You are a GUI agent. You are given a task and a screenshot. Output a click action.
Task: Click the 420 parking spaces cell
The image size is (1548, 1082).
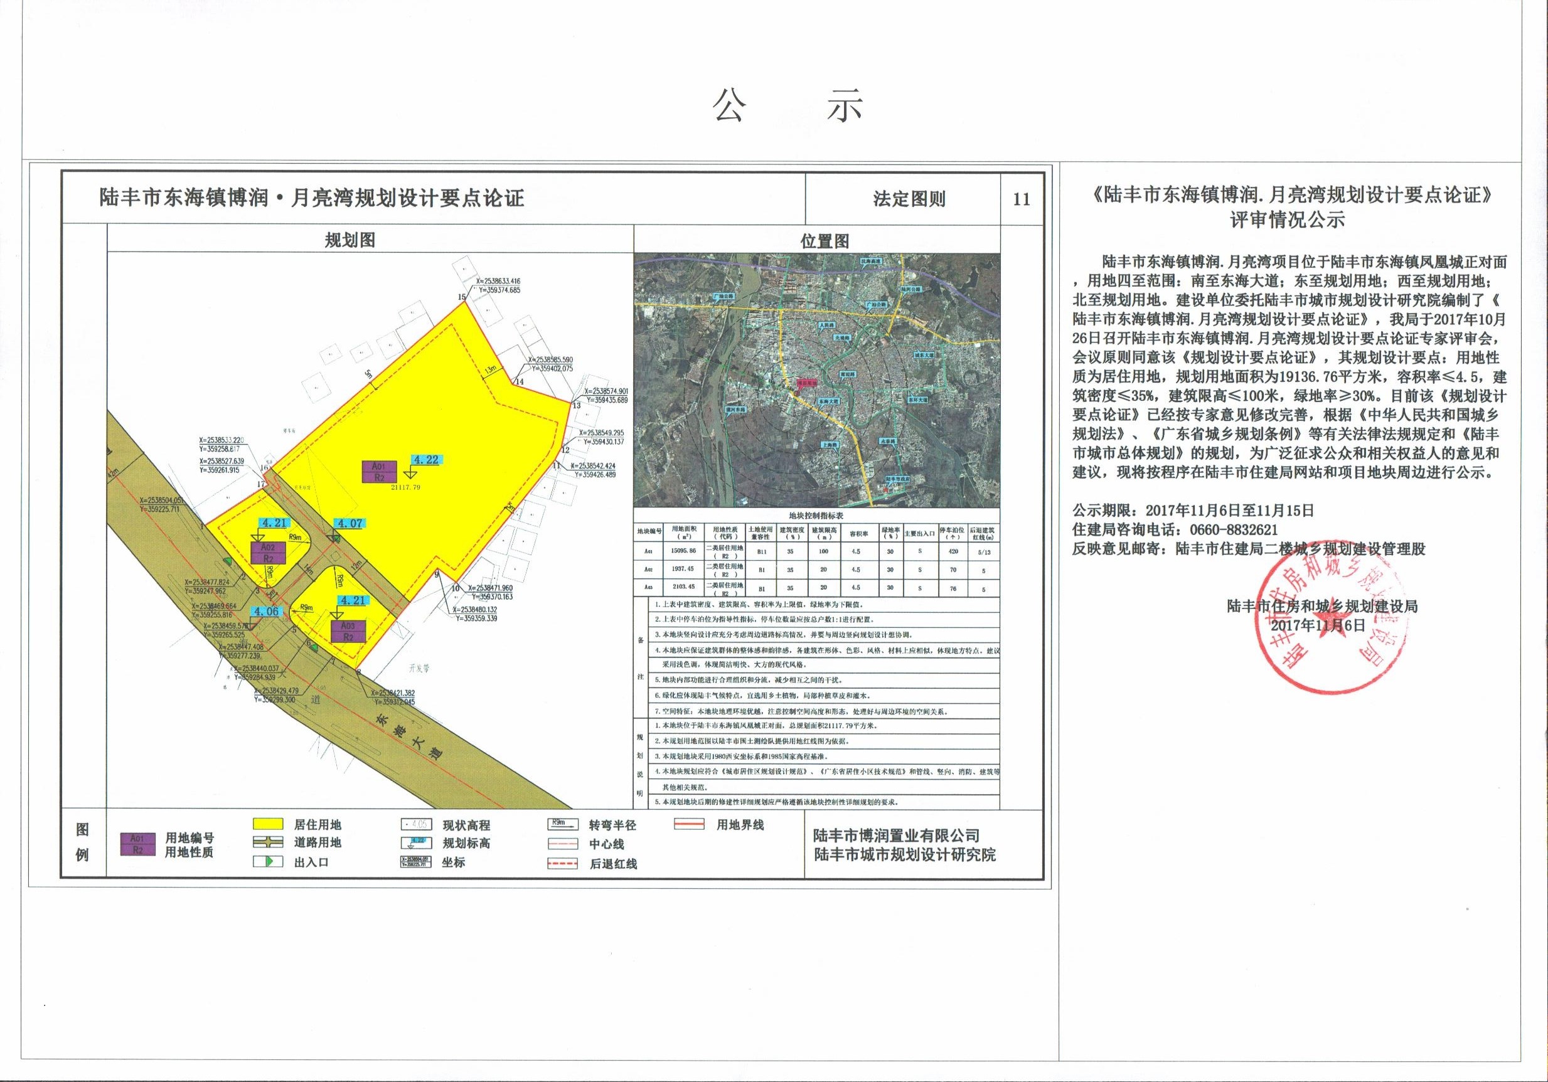(x=953, y=551)
